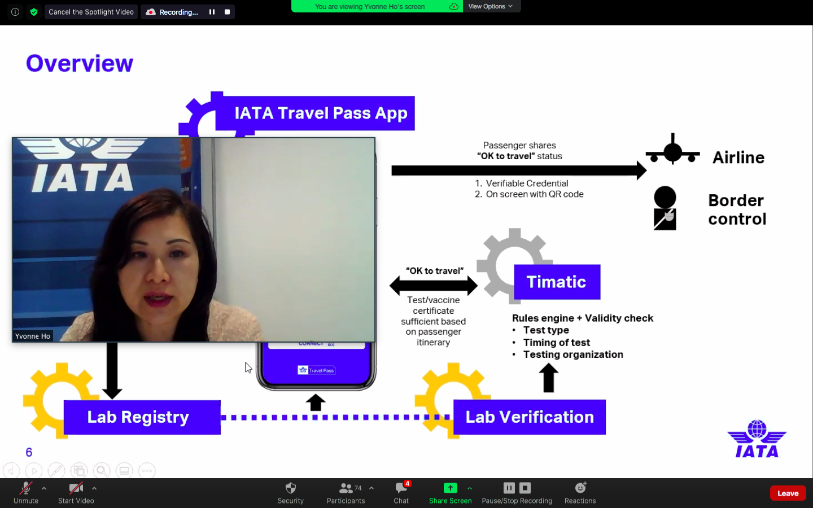Expand the Share Screen options arrow
Screen dimensions: 813x508
[470, 488]
